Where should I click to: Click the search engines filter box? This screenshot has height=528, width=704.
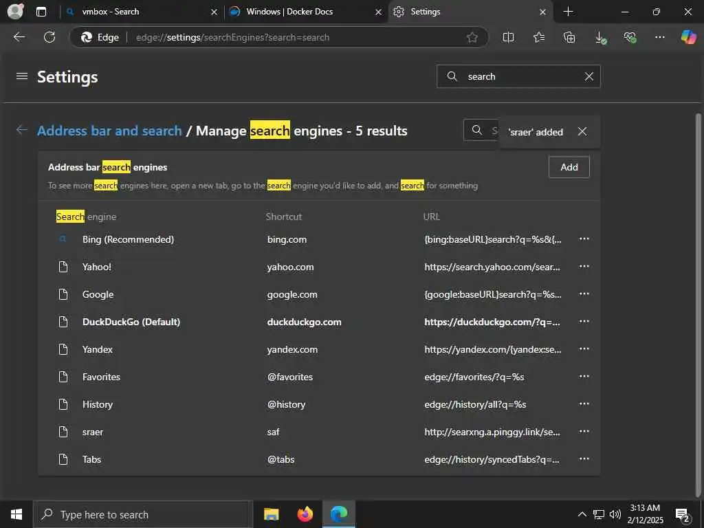(481, 130)
